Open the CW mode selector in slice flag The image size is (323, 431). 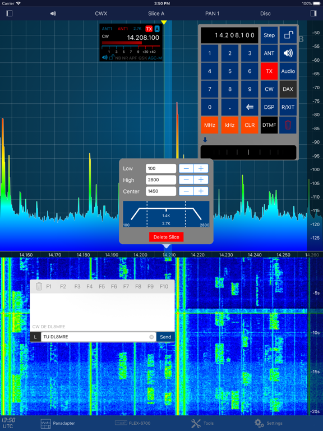click(x=105, y=36)
